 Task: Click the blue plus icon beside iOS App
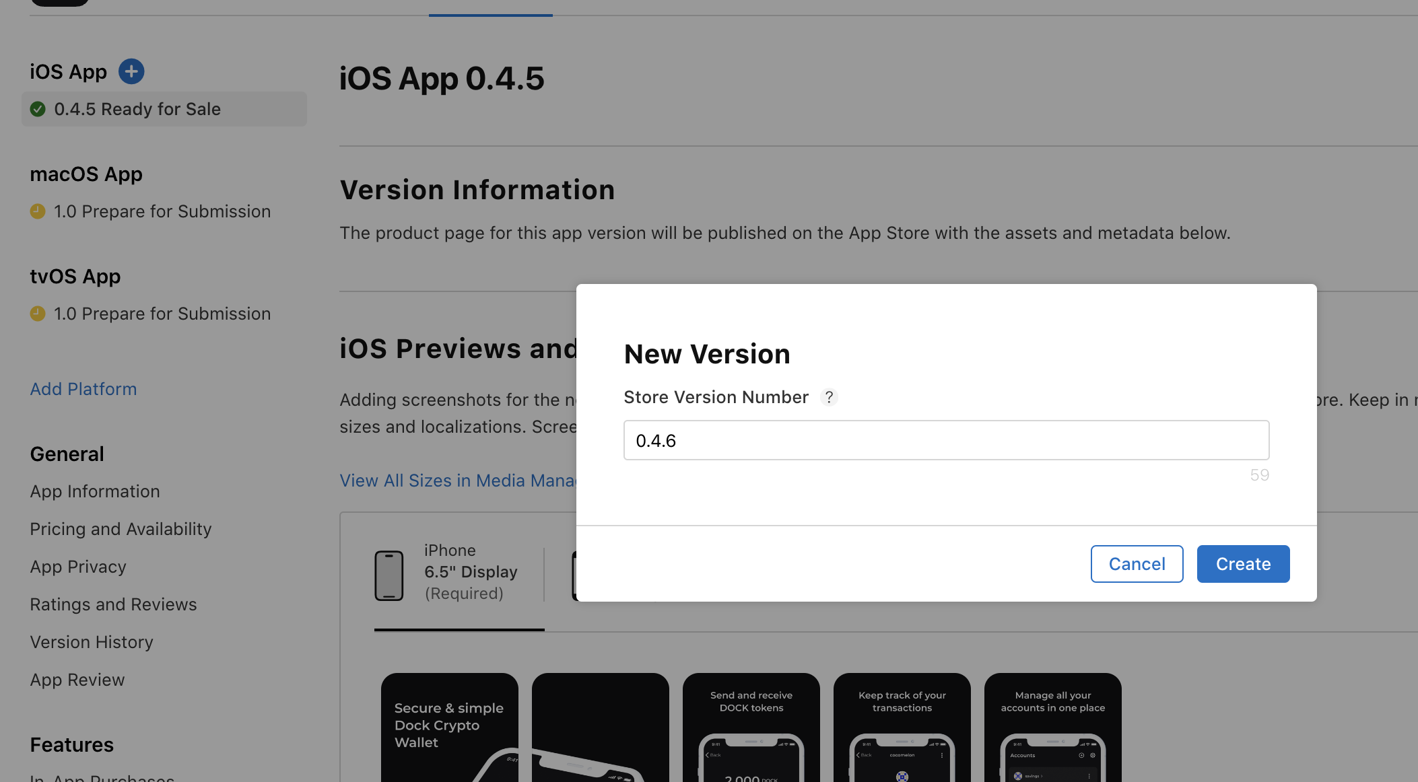pyautogui.click(x=131, y=71)
